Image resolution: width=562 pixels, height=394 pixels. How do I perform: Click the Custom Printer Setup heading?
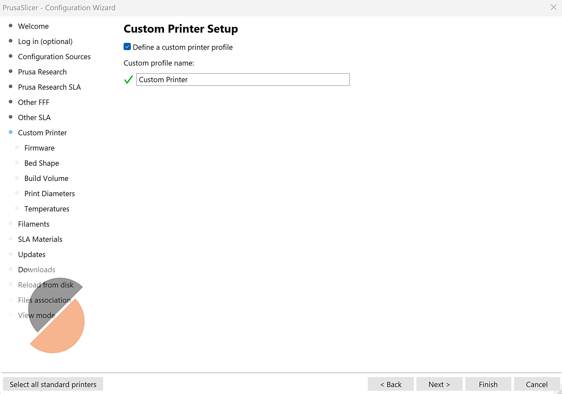181,29
